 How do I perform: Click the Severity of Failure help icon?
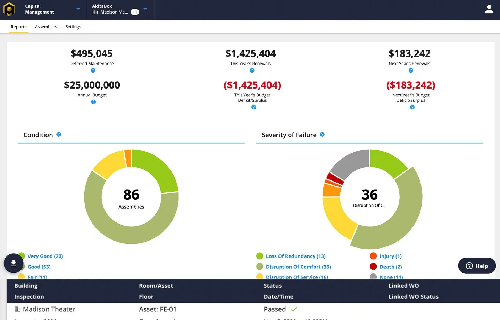(322, 135)
